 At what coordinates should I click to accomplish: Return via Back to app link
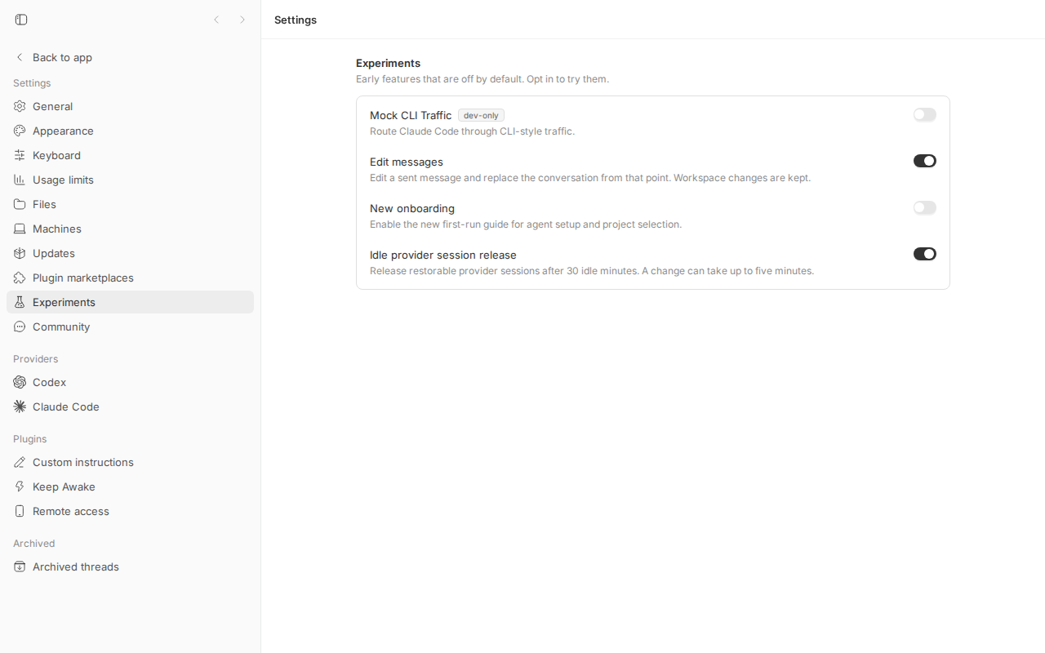pyautogui.click(x=130, y=57)
